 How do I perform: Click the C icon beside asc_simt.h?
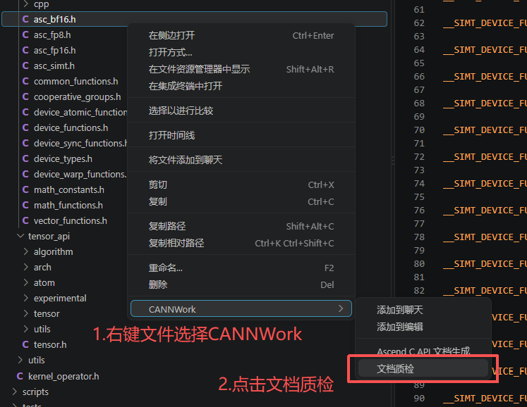coord(25,65)
